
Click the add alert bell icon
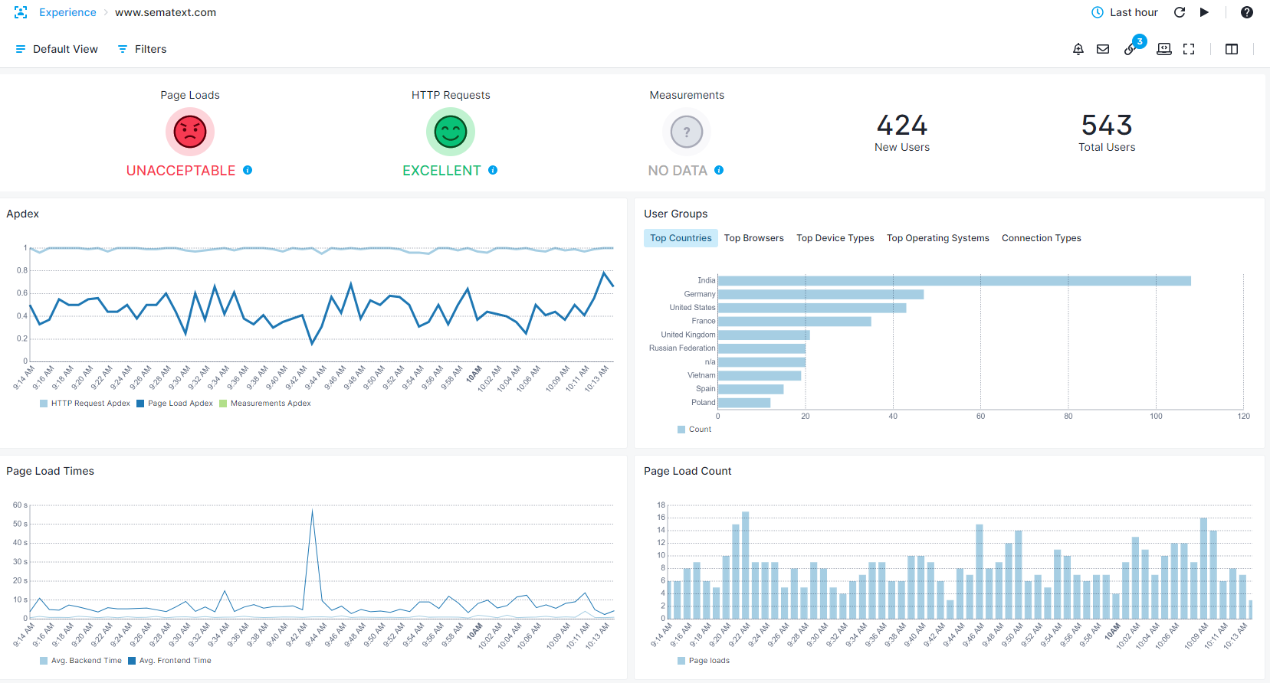coord(1078,49)
